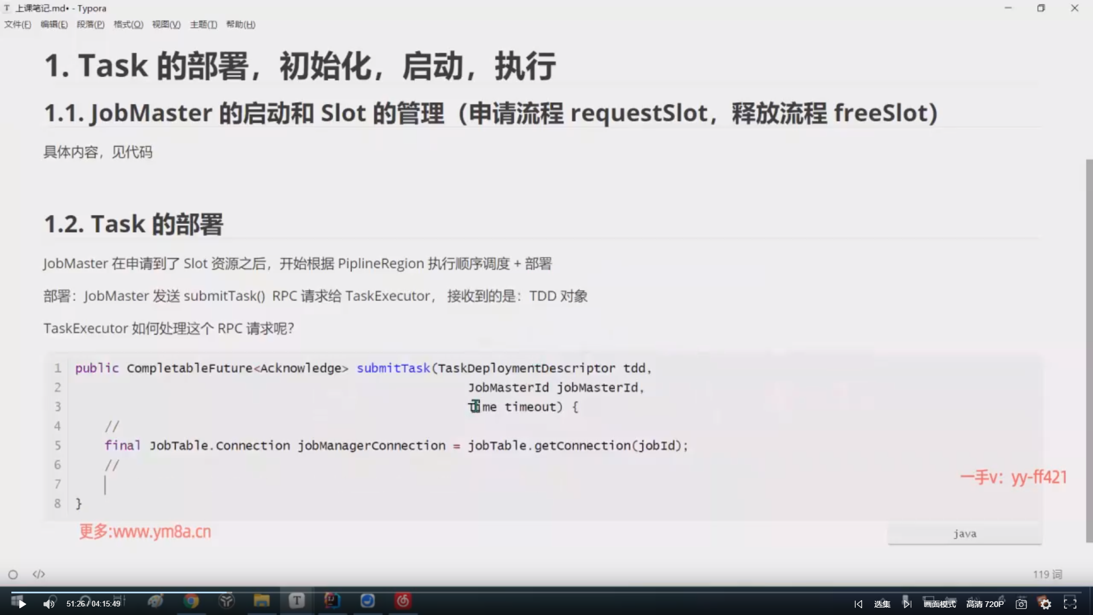Take a screenshot with camera icon
Image resolution: width=1093 pixels, height=615 pixels.
(x=1021, y=604)
